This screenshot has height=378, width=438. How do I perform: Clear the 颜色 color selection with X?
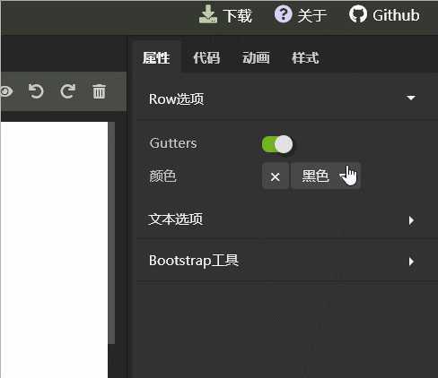276,176
